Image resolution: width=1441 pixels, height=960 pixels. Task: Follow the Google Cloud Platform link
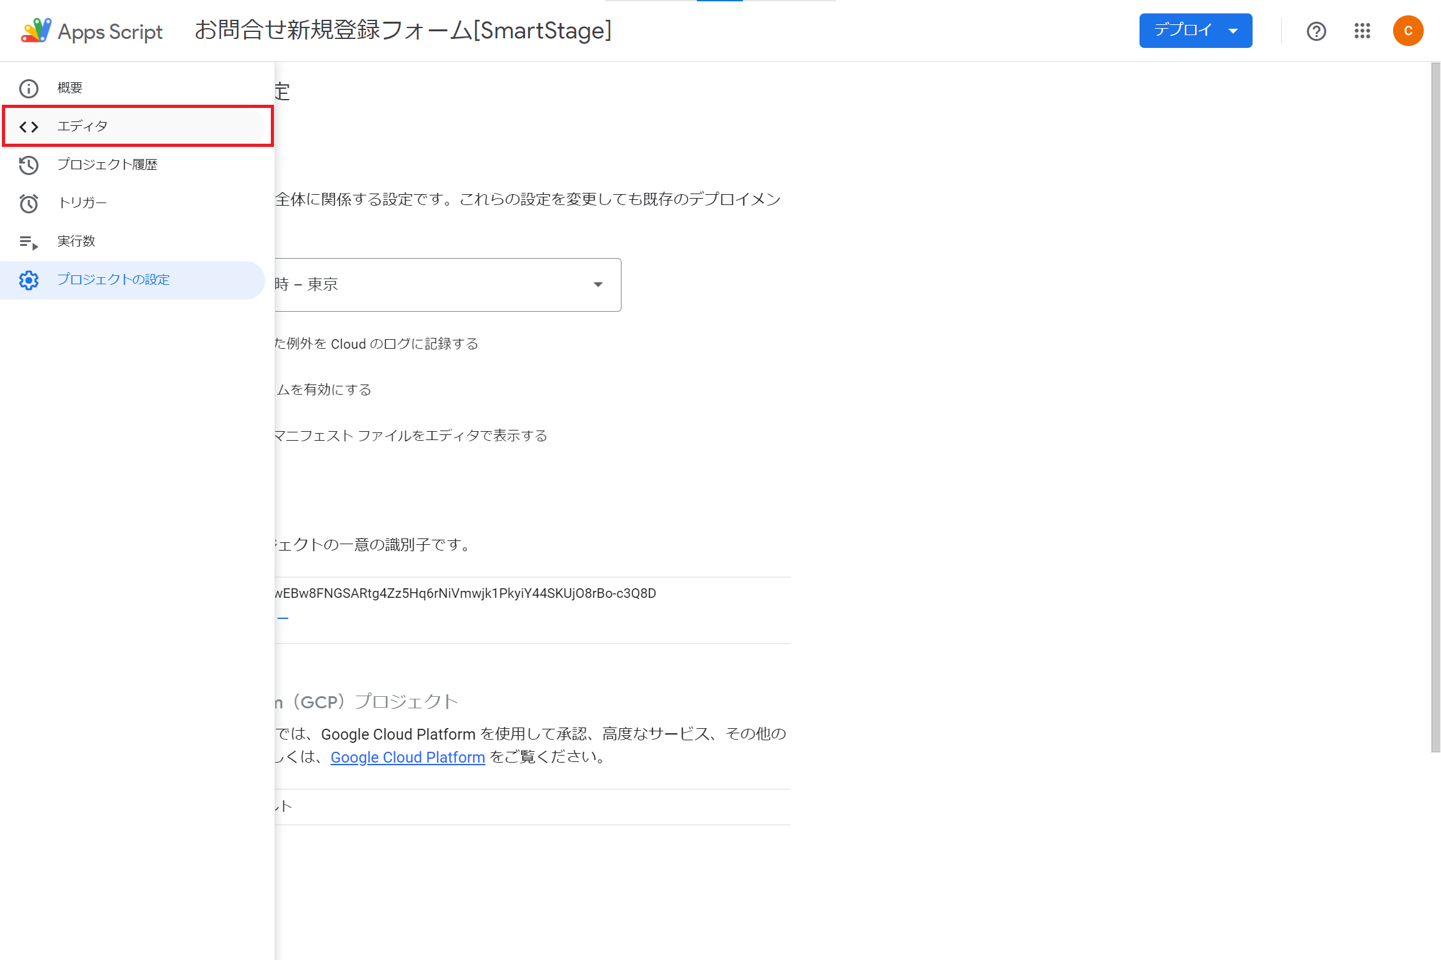(408, 758)
